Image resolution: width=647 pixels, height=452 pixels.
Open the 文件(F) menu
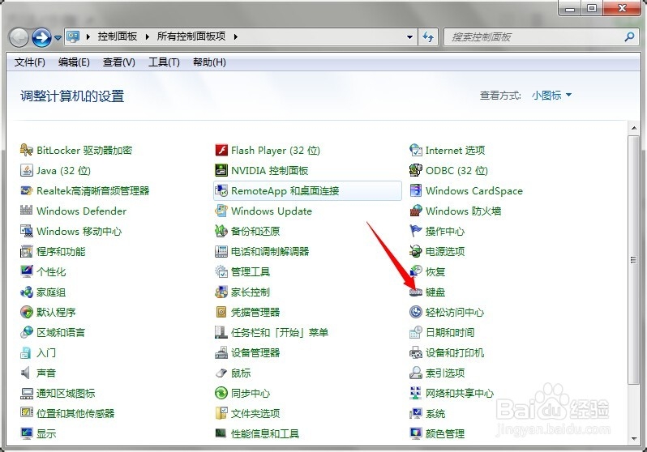[30, 62]
